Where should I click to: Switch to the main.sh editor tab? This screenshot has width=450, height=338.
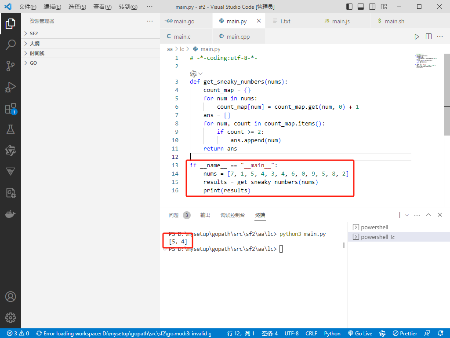[397, 21]
